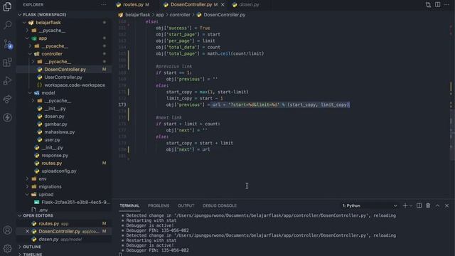The height and width of the screenshot is (256, 455).
Task: Open Run and Debug view
Action: (8, 80)
